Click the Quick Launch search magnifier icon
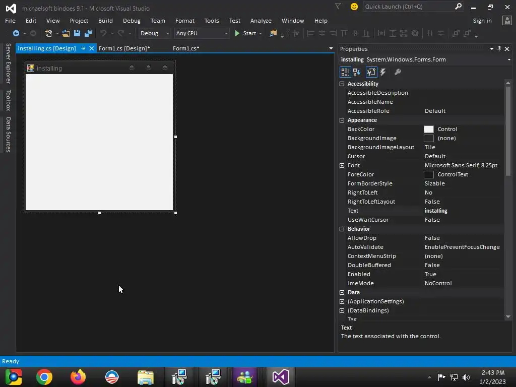This screenshot has width=516, height=387. pyautogui.click(x=458, y=6)
